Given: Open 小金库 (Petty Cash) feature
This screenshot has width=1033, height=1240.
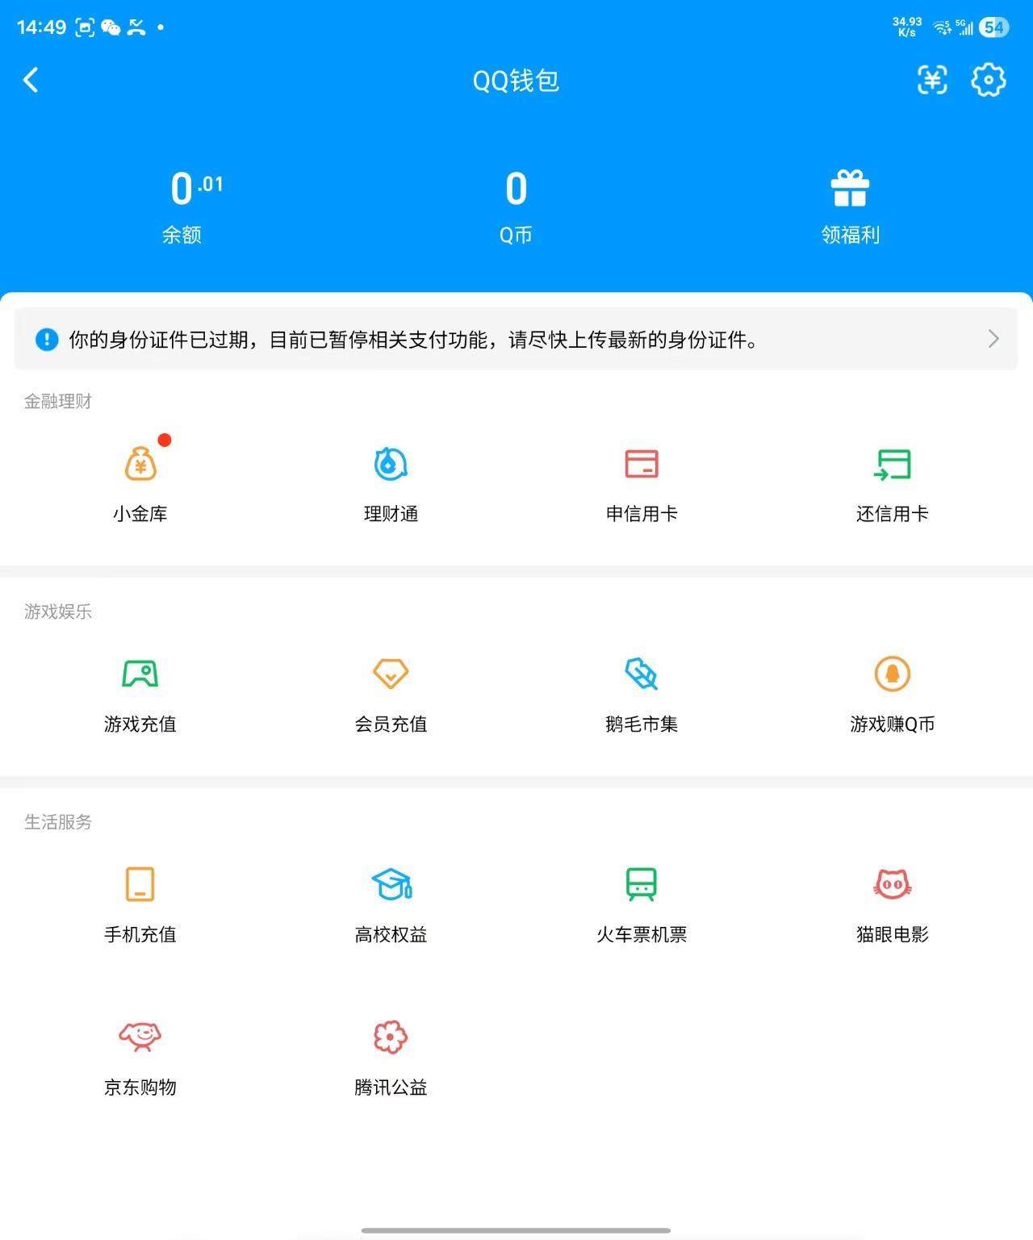Looking at the screenshot, I should [140, 482].
